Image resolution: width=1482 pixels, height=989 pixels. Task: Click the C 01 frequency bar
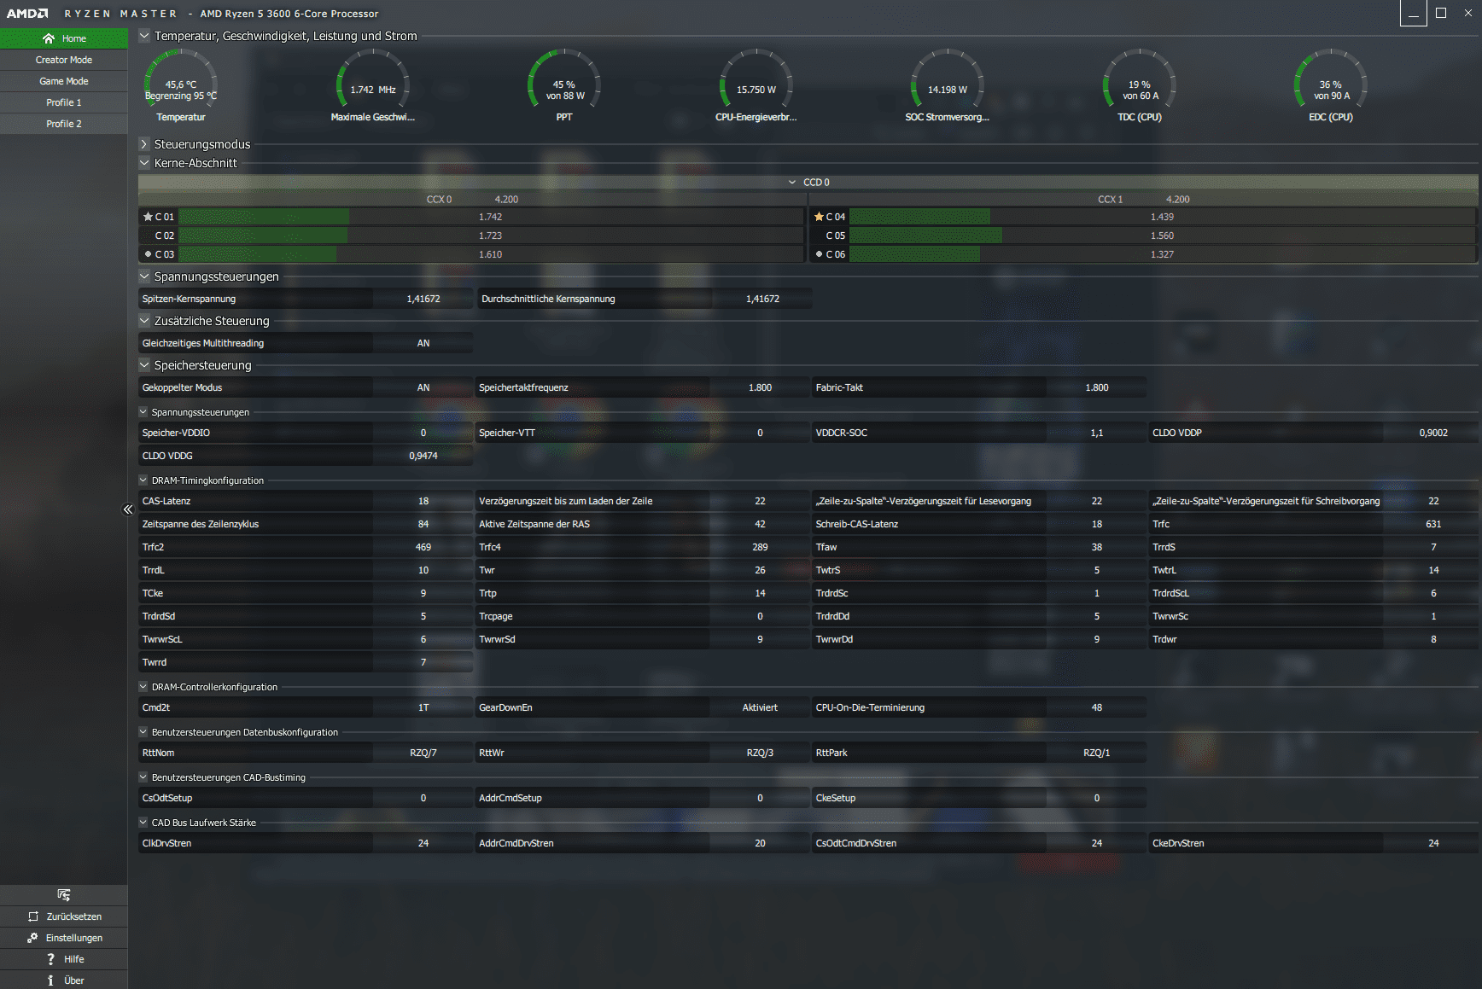tap(491, 217)
